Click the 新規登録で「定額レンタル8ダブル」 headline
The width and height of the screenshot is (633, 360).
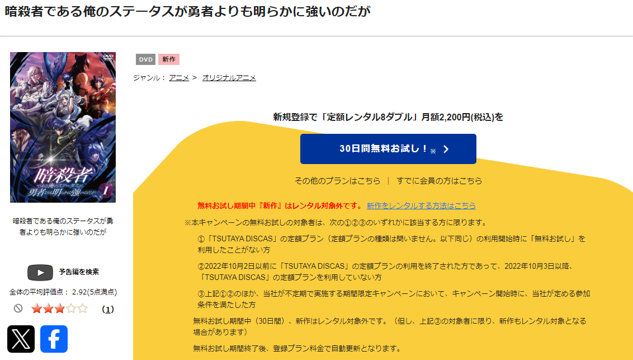click(x=388, y=117)
